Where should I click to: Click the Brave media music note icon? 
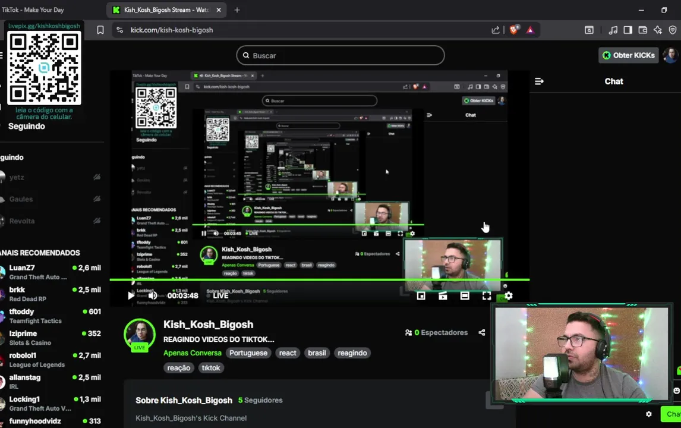613,30
